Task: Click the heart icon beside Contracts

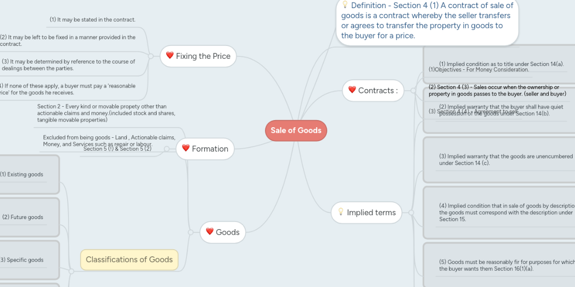Action: [x=352, y=90]
